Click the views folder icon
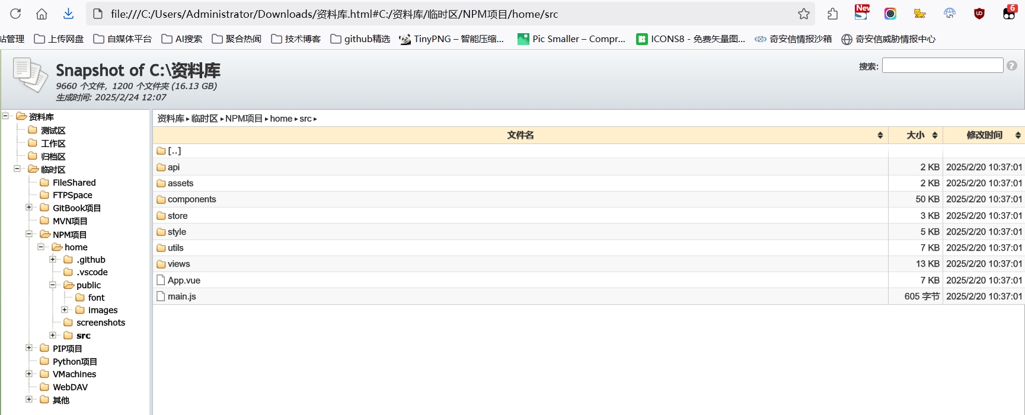The width and height of the screenshot is (1025, 415). (161, 264)
